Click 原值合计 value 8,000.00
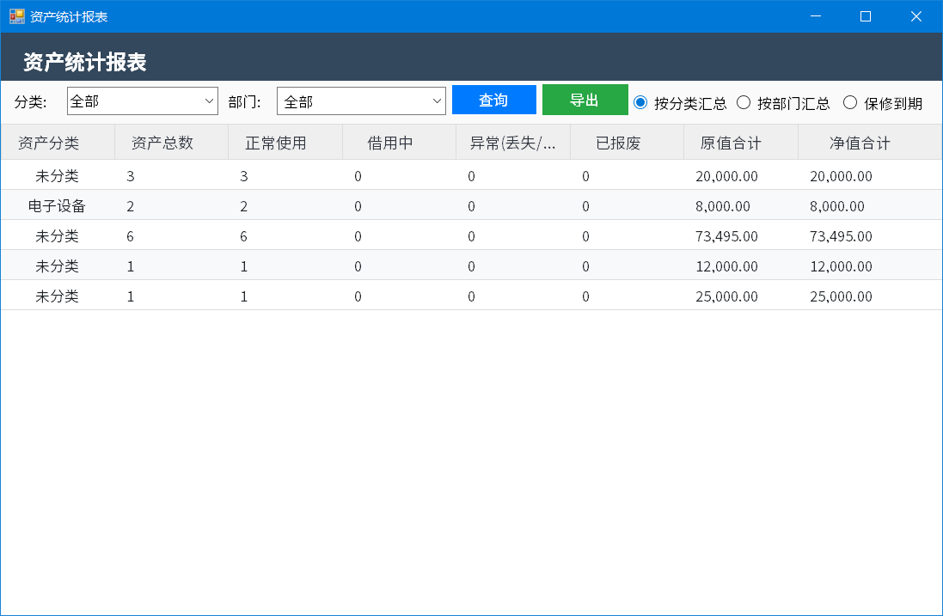 pyautogui.click(x=723, y=206)
